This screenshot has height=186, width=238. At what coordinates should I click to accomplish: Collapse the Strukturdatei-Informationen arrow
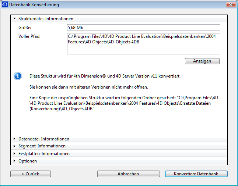click(14, 18)
